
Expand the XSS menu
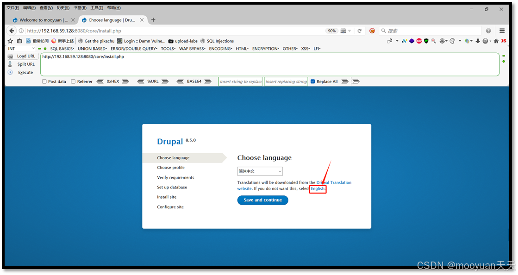coord(306,49)
